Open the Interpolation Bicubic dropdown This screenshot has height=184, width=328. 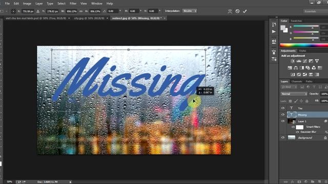(x=190, y=11)
